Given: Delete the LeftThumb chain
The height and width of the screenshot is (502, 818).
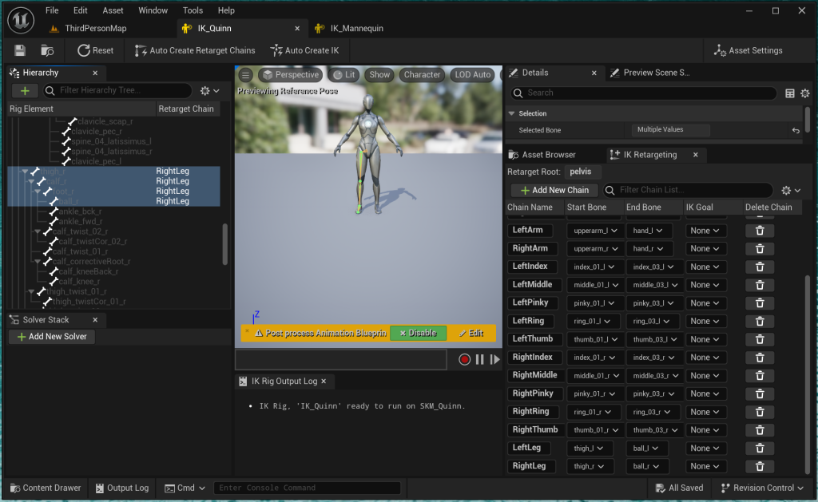Looking at the screenshot, I should [760, 339].
